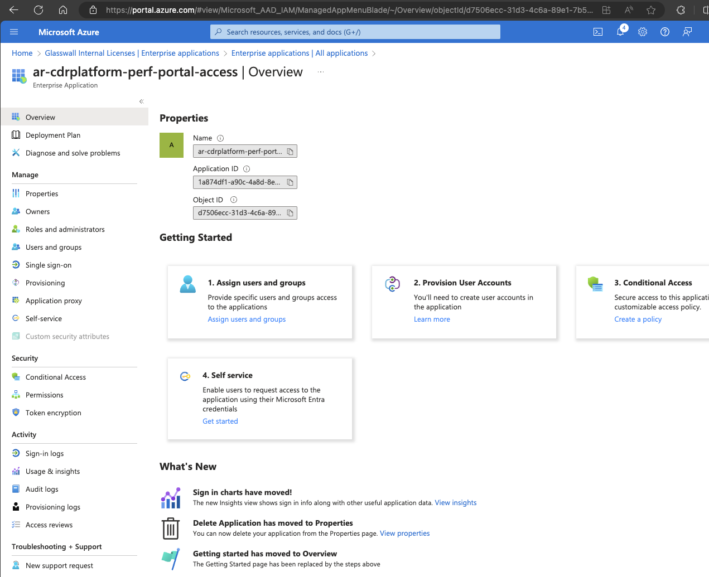Click info icon next to Application ID
The image size is (709, 577).
click(247, 169)
